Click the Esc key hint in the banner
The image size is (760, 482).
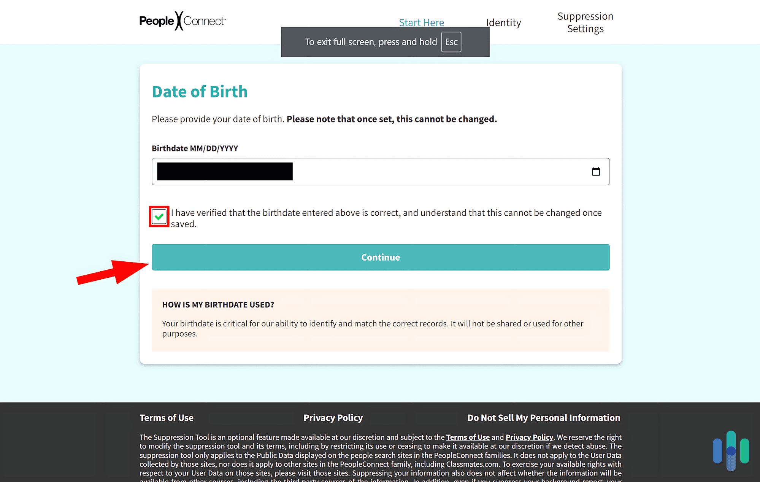point(451,42)
